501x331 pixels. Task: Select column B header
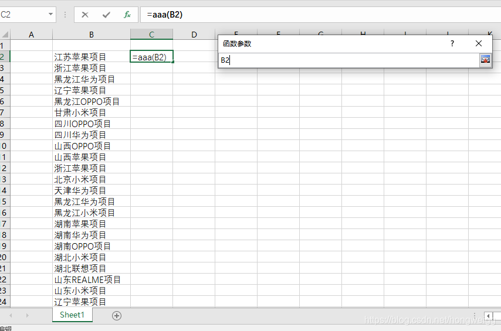pyautogui.click(x=92, y=35)
